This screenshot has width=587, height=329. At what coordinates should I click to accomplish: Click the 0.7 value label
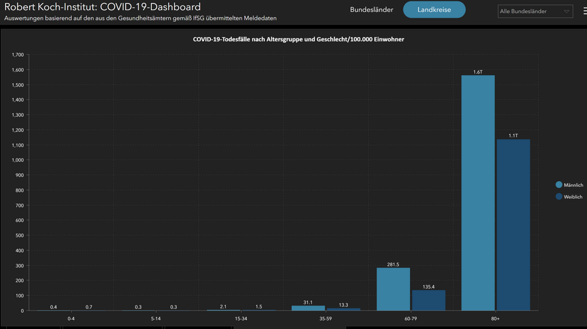pos(89,307)
